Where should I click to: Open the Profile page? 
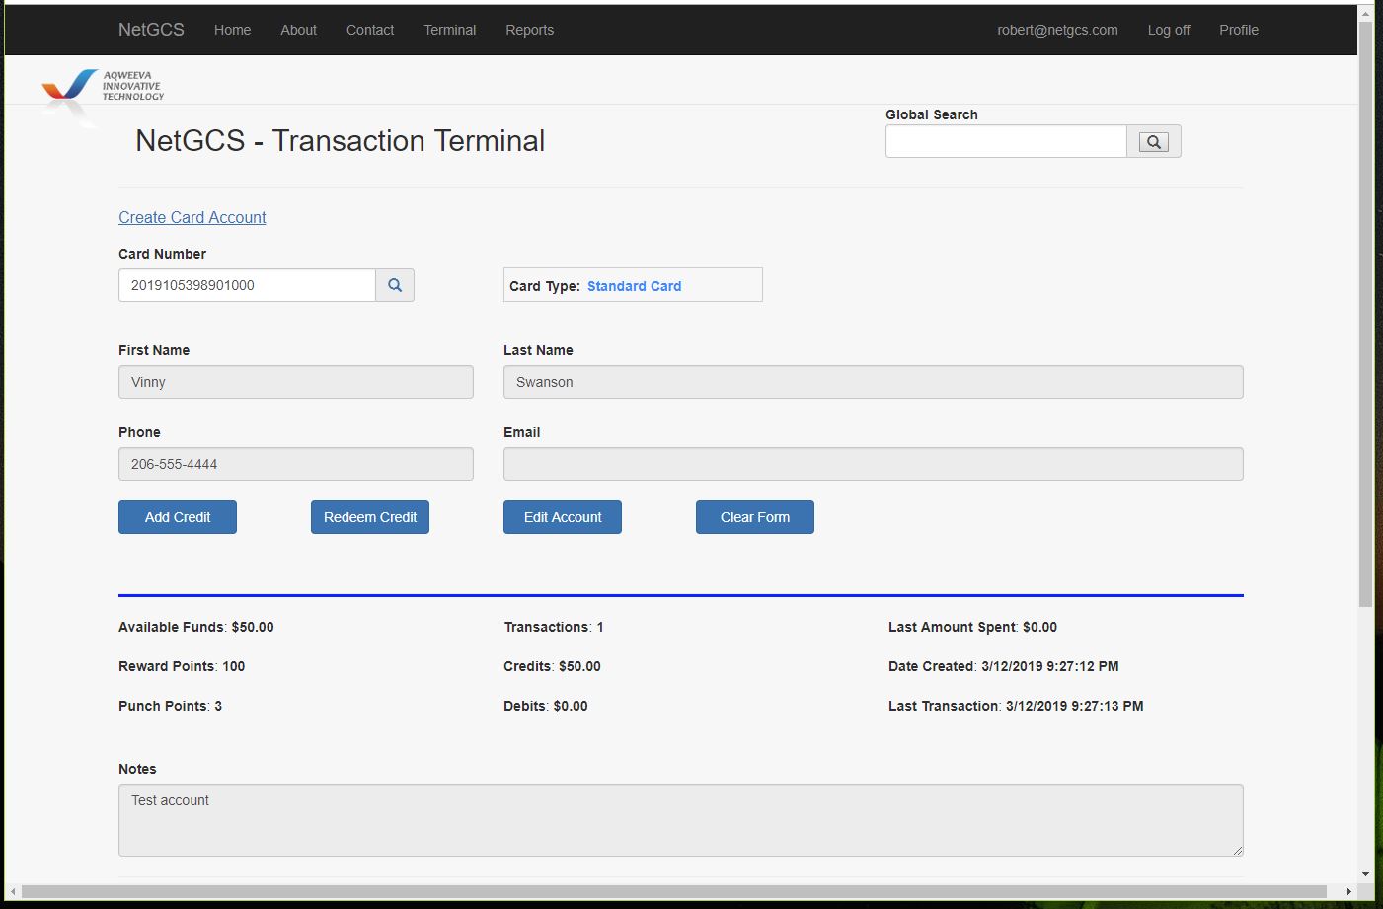coord(1238,30)
